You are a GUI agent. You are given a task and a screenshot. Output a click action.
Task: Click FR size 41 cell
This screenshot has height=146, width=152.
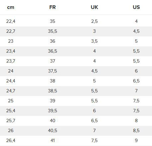(52, 140)
